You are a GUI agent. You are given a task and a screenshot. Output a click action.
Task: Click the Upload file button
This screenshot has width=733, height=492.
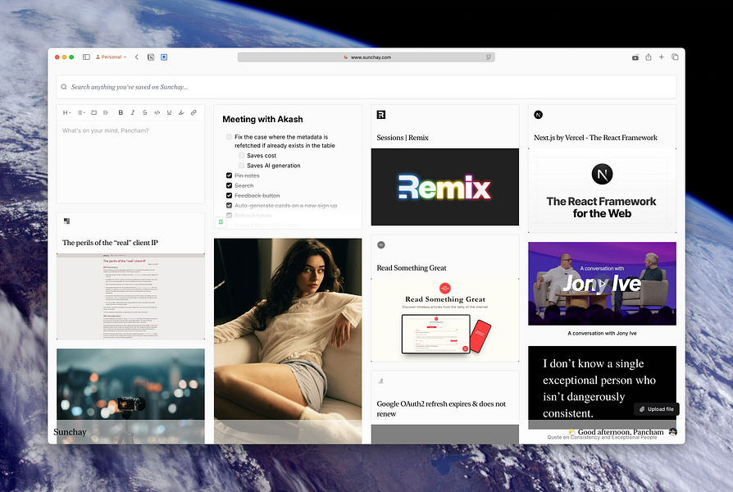657,409
